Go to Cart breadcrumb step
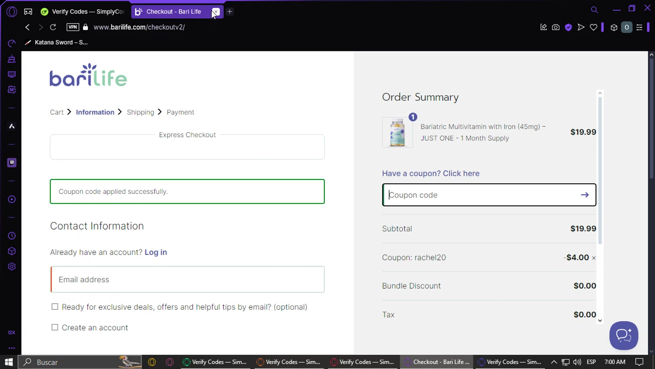655x369 pixels. click(x=57, y=112)
